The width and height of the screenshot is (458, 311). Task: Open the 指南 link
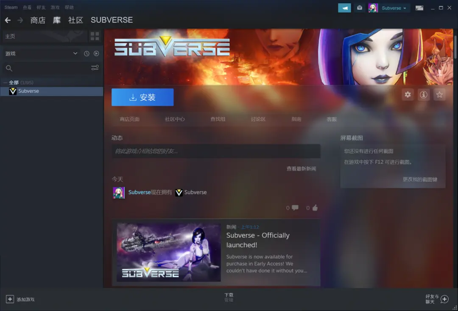click(x=296, y=119)
